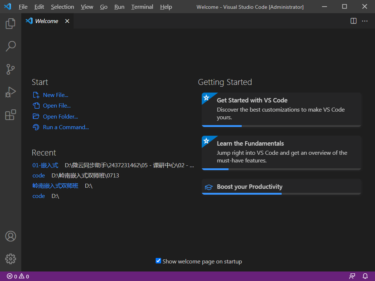Click the Getting Started heading

click(225, 82)
